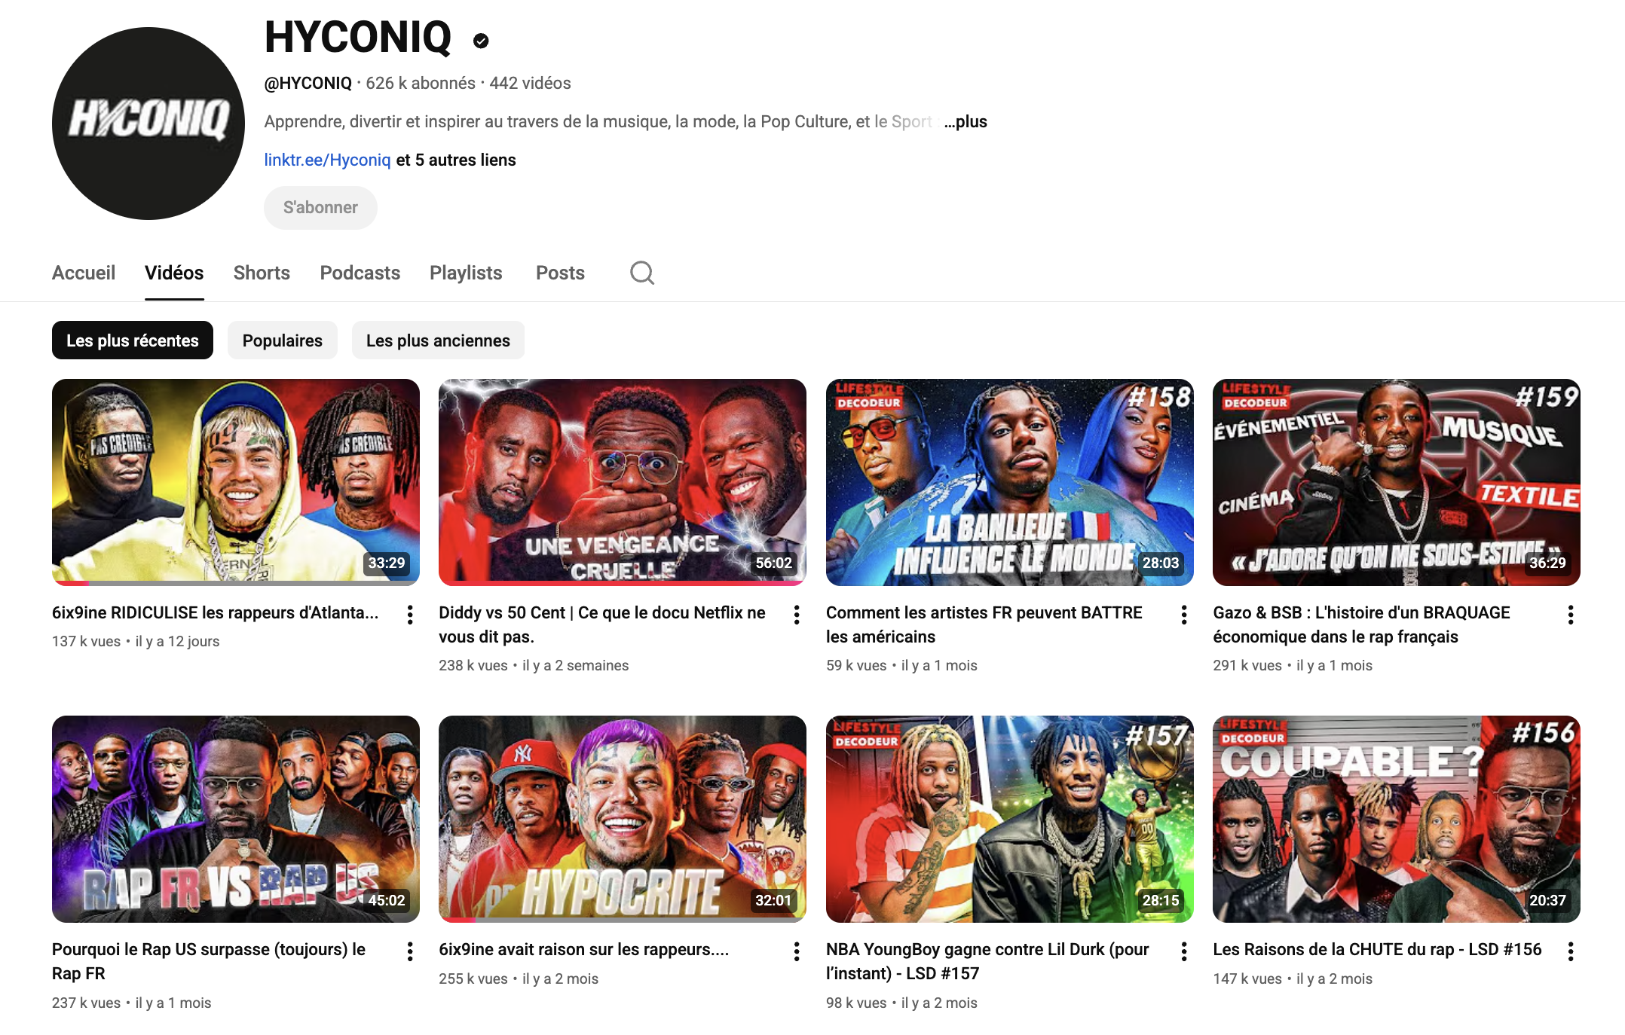
Task: Open options for Les Raisons de la CHUTE video
Action: 1571,951
